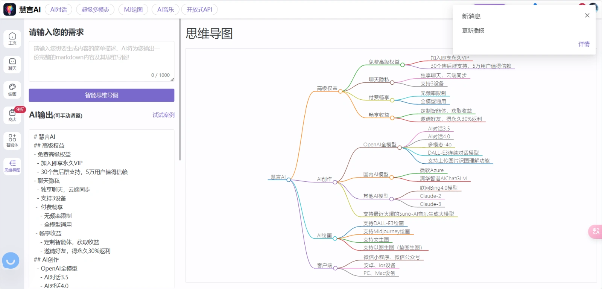Click the DALL-E3连续对话模型 mind map leaf
This screenshot has height=289, width=602.
(453, 153)
